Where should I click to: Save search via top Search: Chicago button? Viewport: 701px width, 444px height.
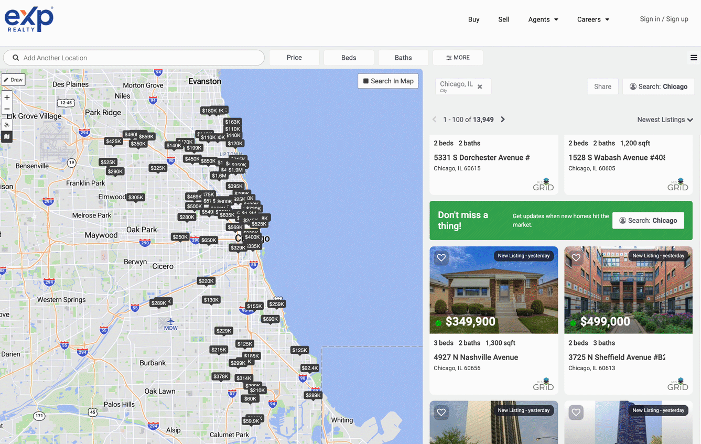pos(659,86)
